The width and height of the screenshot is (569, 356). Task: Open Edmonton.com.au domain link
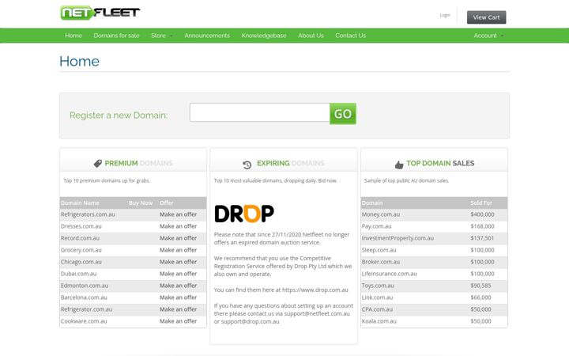click(x=85, y=286)
